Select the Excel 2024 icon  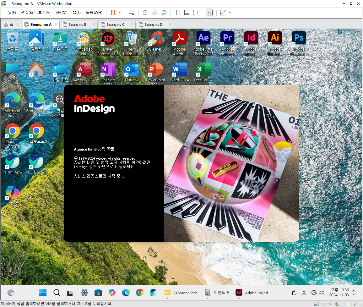coord(203,72)
